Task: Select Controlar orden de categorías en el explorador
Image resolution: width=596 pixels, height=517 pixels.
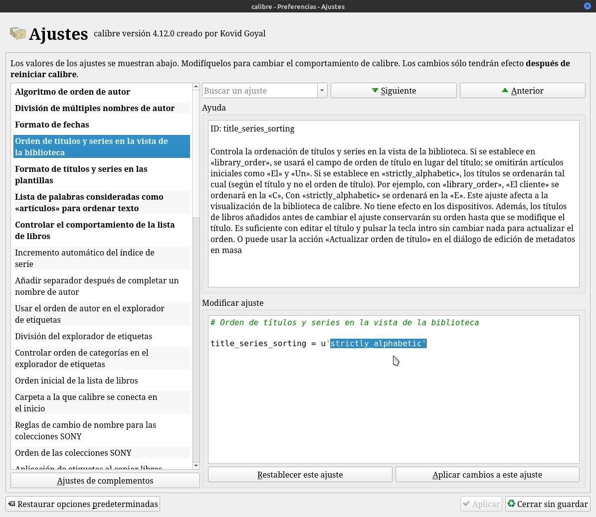Action: click(x=101, y=358)
